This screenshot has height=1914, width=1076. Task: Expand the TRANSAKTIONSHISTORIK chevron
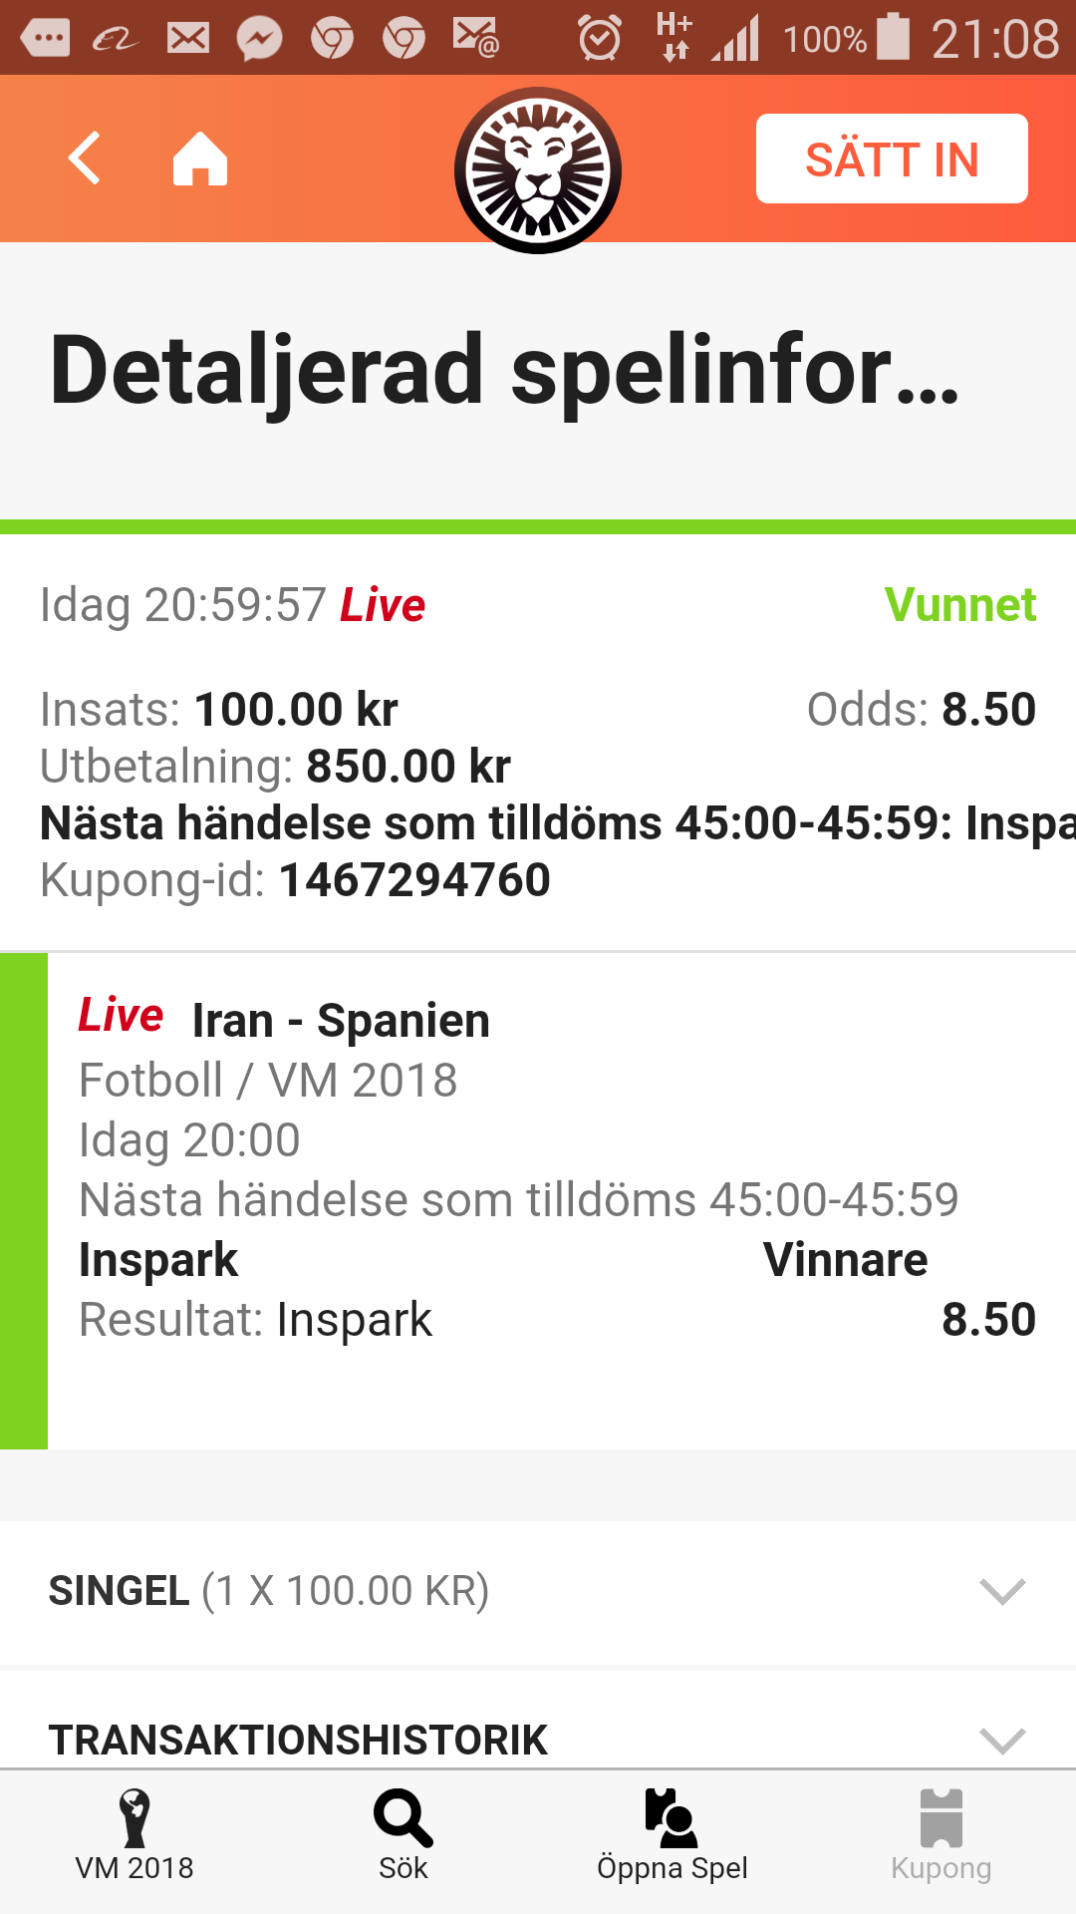(1002, 1741)
